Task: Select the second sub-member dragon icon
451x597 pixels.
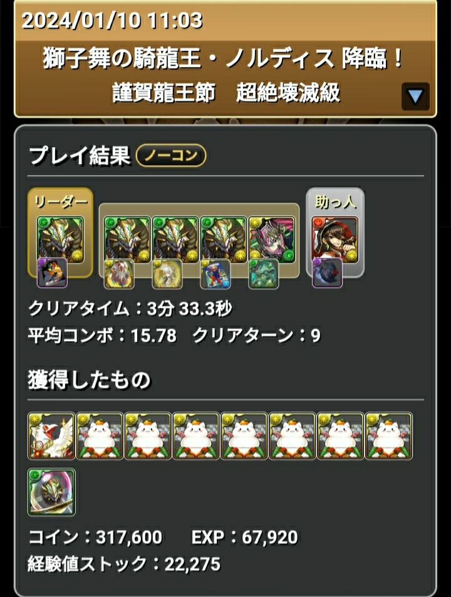Action: pos(175,239)
